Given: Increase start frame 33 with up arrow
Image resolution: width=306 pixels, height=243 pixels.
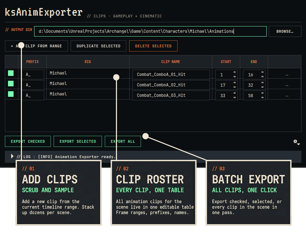Looking at the screenshot, I should click(235, 93).
